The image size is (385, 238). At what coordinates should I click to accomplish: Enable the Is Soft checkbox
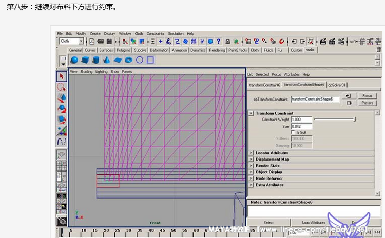click(293, 132)
